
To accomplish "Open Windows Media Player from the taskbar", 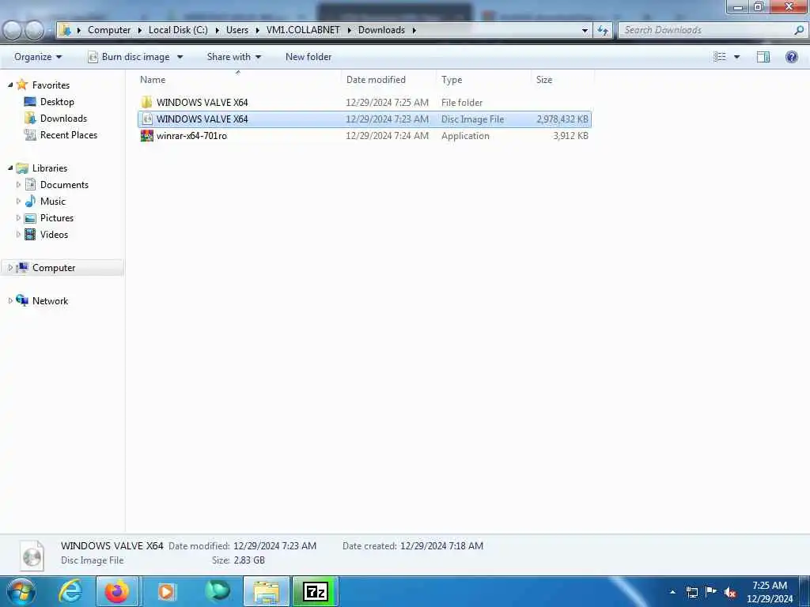I will pyautogui.click(x=166, y=591).
